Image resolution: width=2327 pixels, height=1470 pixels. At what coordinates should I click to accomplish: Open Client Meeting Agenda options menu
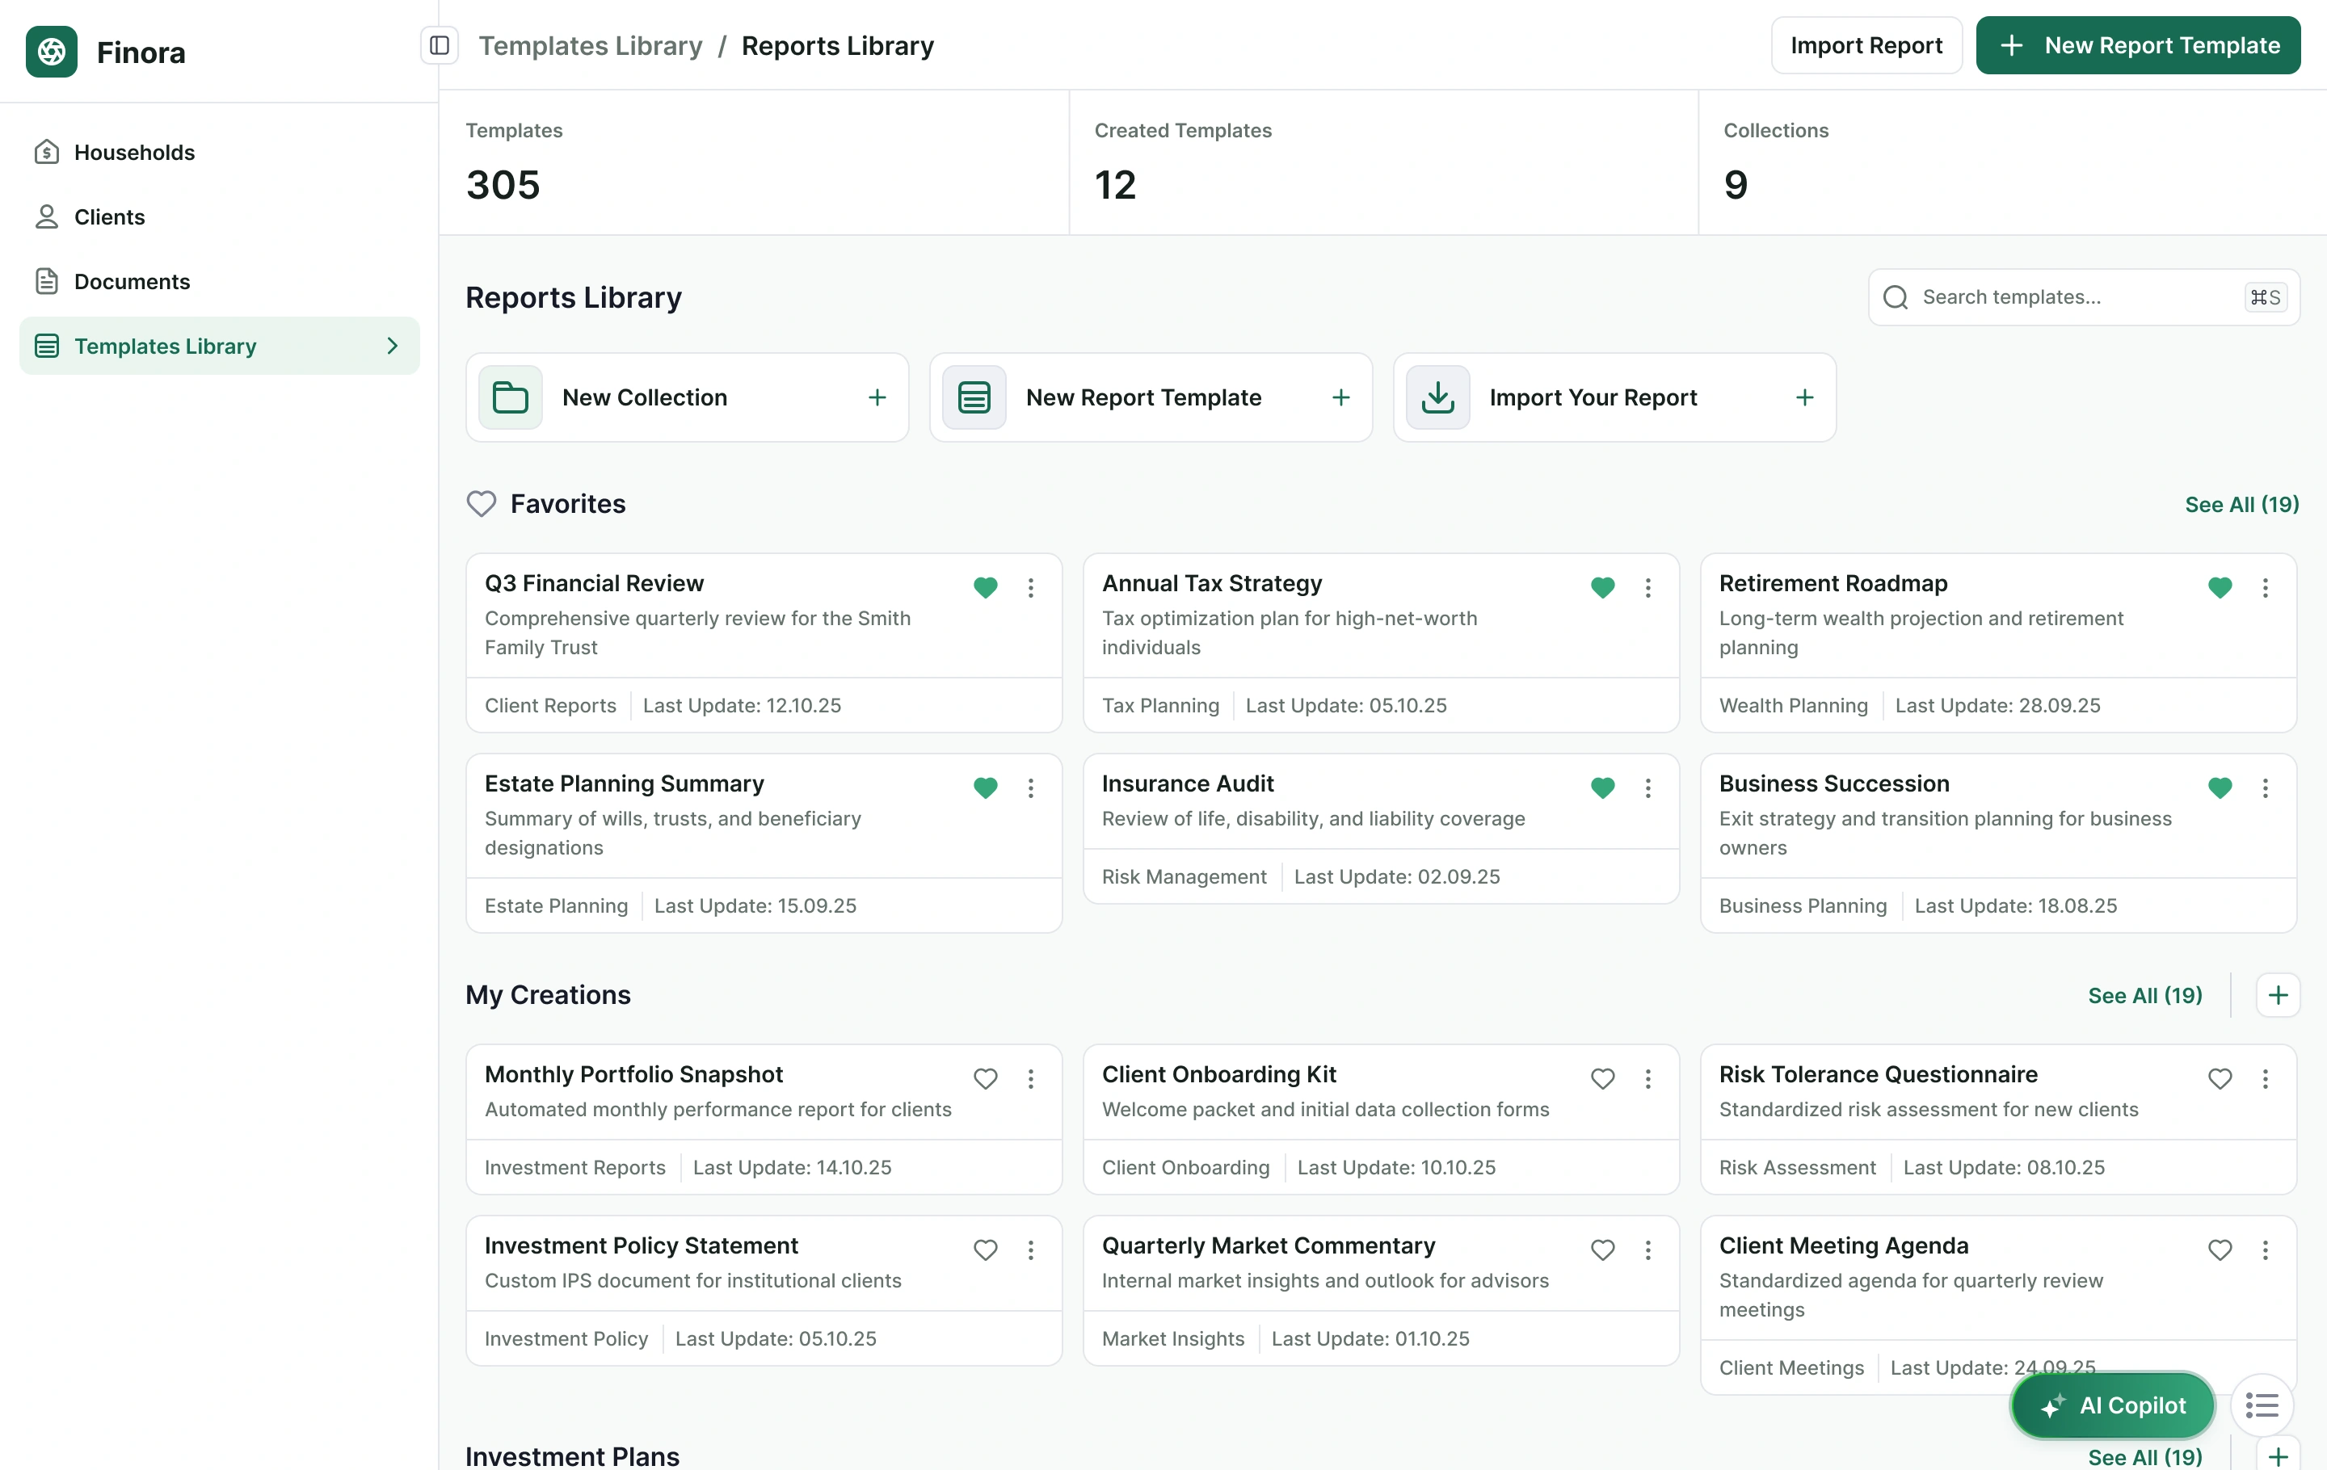click(x=2265, y=1249)
